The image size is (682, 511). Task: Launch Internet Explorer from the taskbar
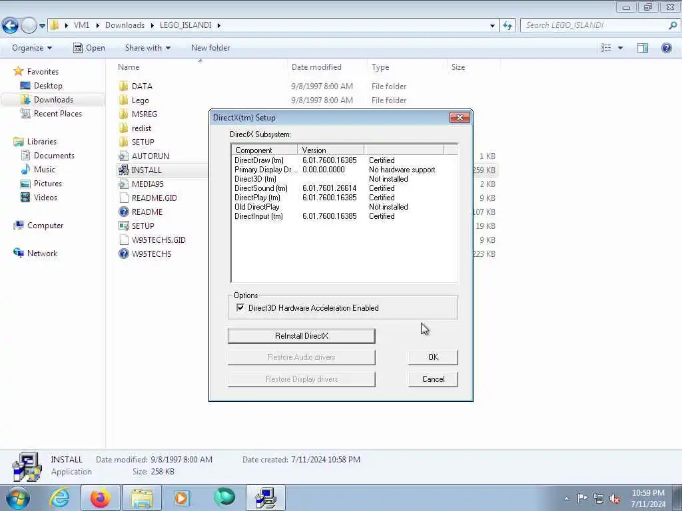pos(59,498)
